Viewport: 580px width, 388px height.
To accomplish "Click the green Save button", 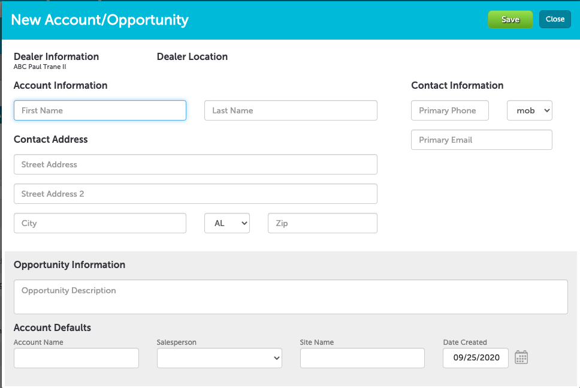I will (510, 19).
